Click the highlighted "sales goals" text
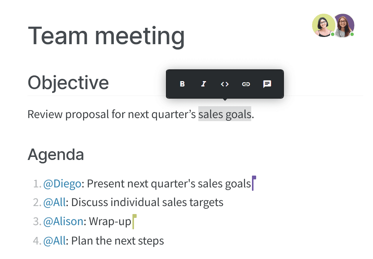Image resolution: width=373 pixels, height=259 pixels. pyautogui.click(x=225, y=114)
